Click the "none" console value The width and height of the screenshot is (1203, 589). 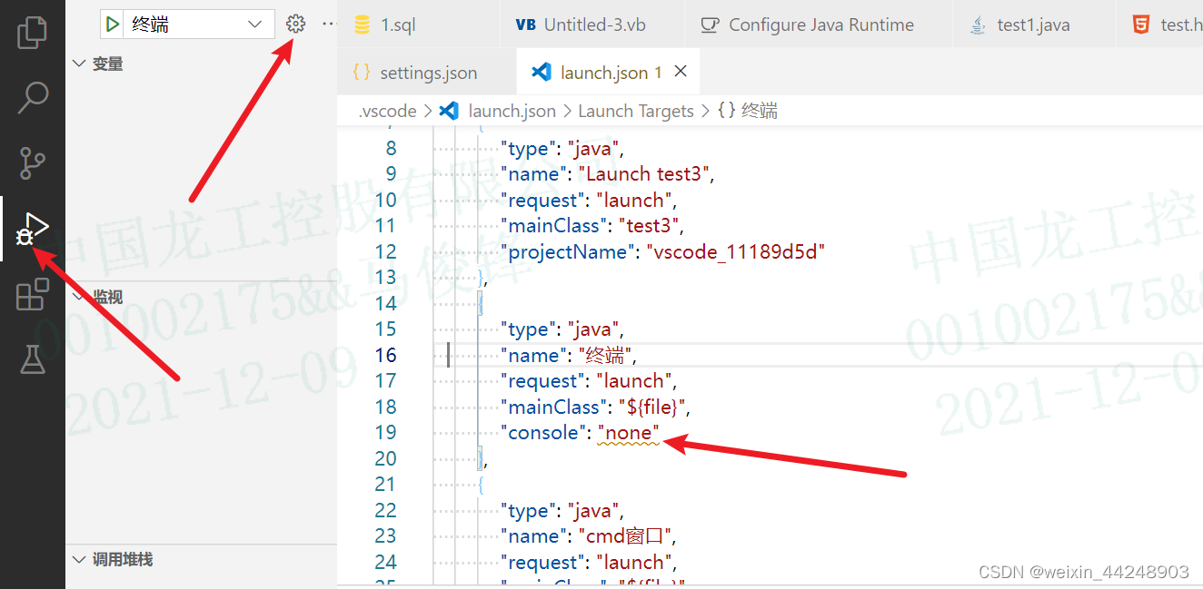point(628,433)
